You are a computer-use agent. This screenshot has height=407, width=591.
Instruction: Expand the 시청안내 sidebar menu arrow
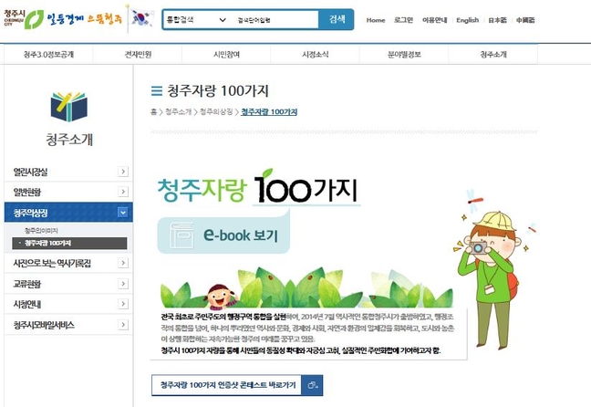pyautogui.click(x=122, y=304)
